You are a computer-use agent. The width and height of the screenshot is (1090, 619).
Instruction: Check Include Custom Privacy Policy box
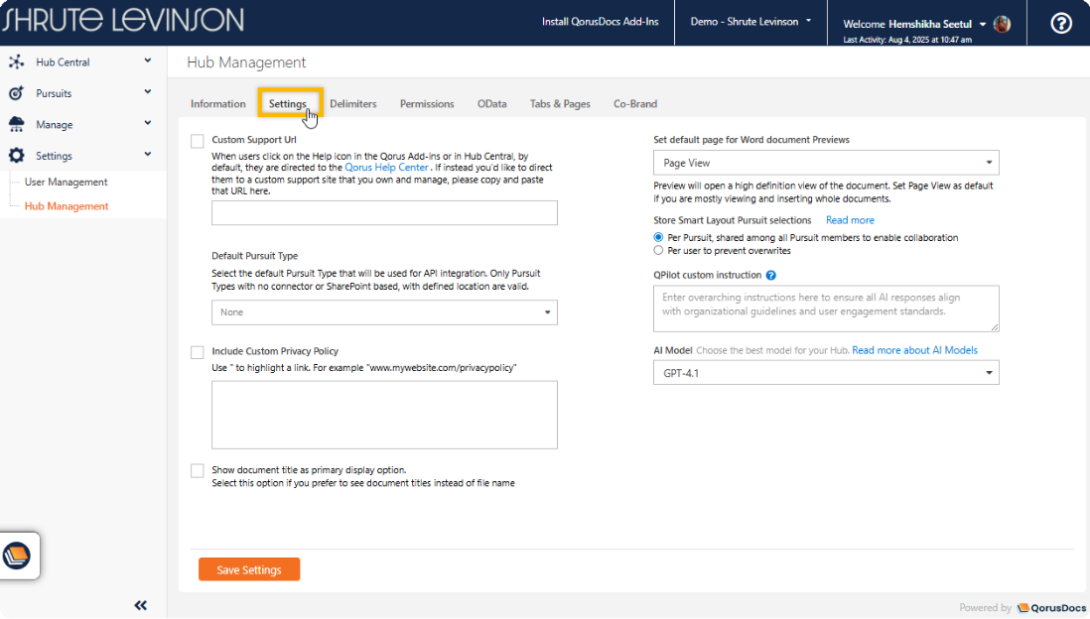[198, 351]
